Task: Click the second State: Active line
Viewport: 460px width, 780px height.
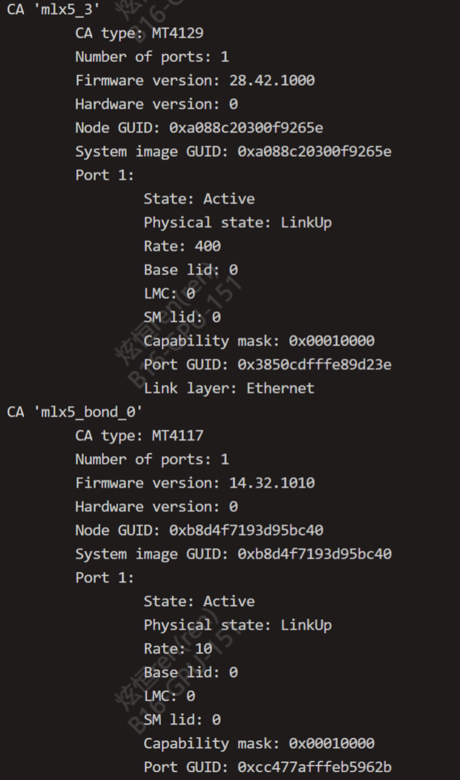Action: (x=199, y=601)
